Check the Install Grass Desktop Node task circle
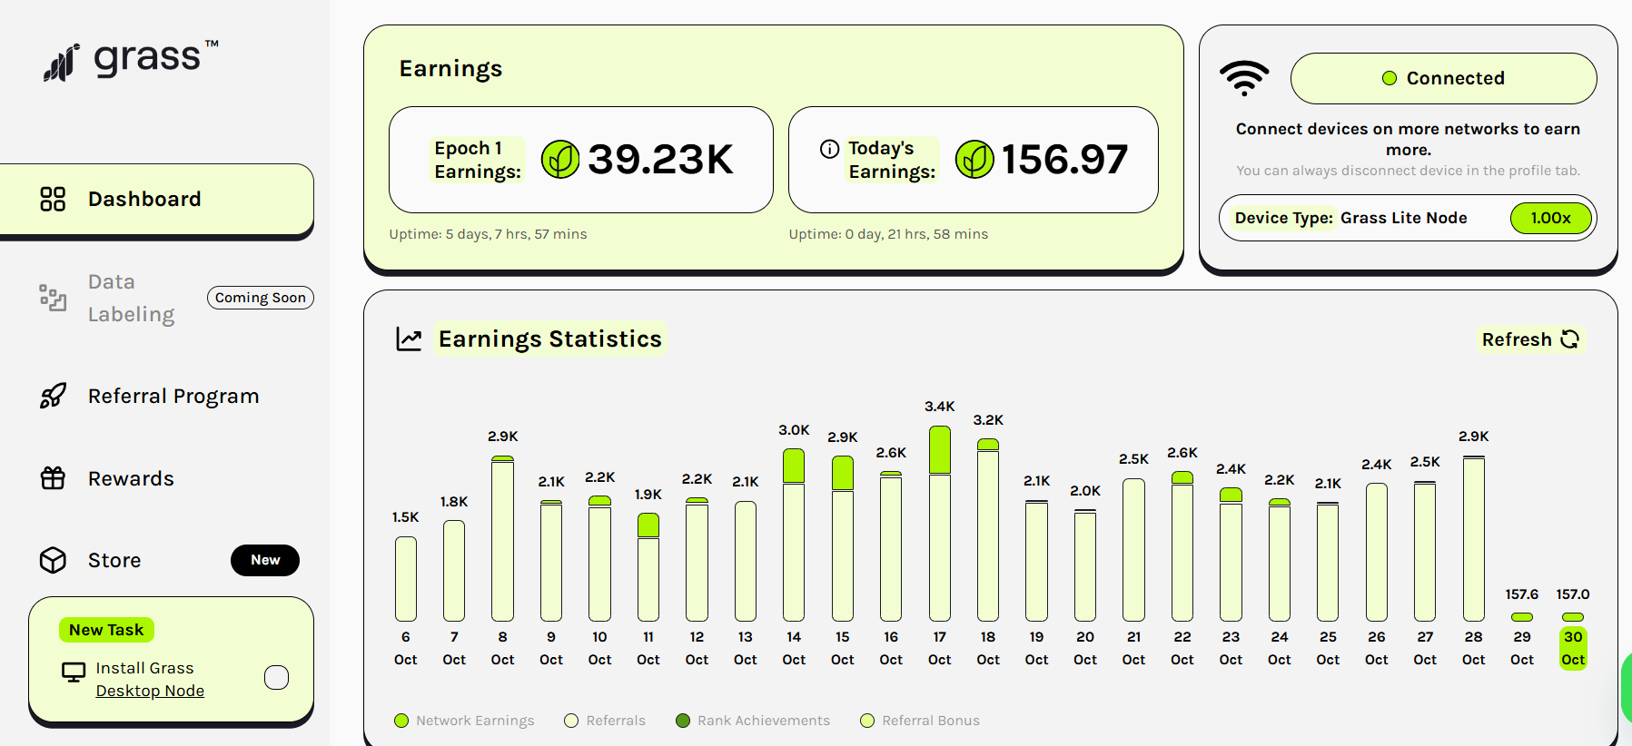 (276, 678)
